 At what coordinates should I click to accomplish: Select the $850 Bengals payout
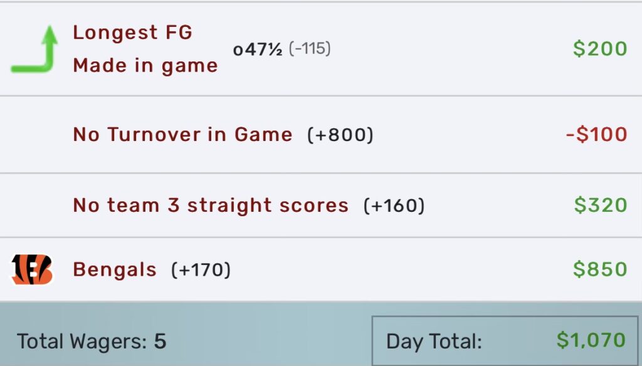(x=600, y=269)
